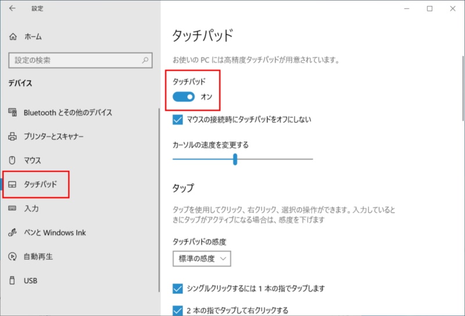Screen dimensions: 465x316
Task: Uncheck マウスの接続時にタッチパッドをオフにしない checkbox
Action: (x=178, y=119)
